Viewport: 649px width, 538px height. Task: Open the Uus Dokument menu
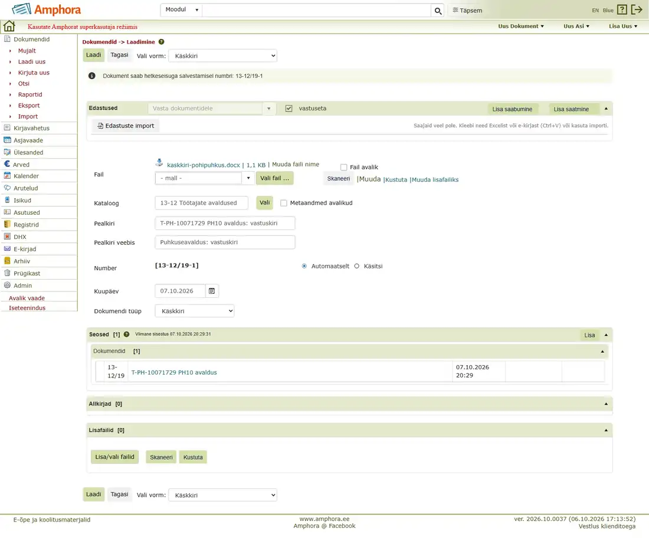pyautogui.click(x=521, y=26)
